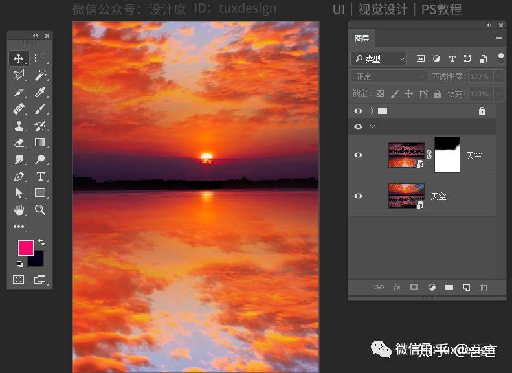Collapse the Layers panel double-arrow
This screenshot has height=373, width=512.
[489, 25]
